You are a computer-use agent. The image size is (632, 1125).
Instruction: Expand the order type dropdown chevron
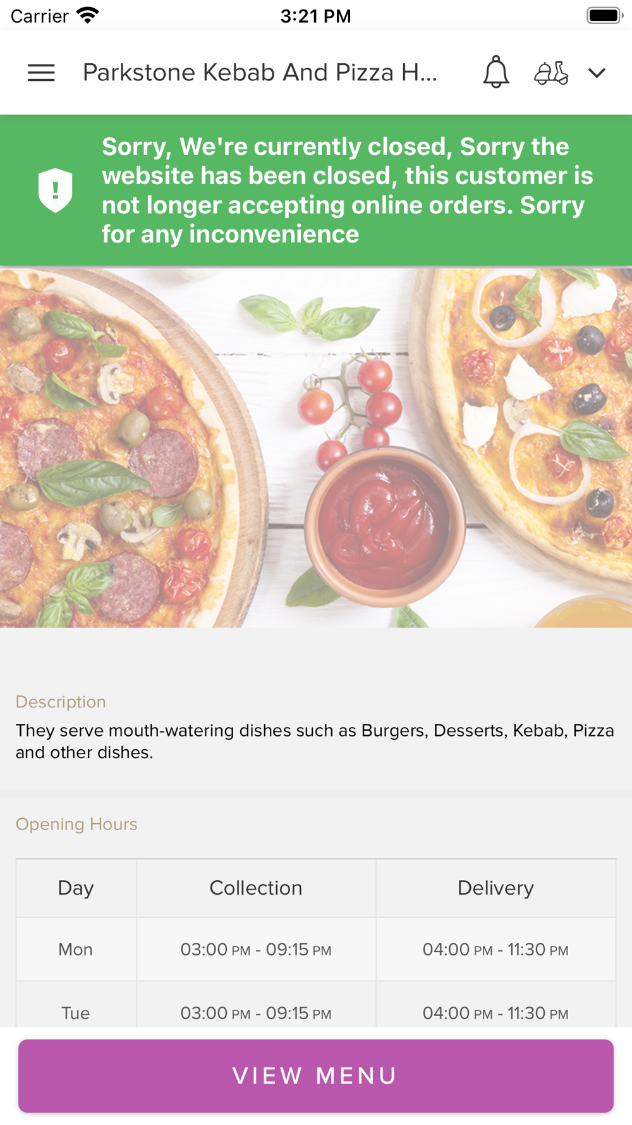point(597,73)
